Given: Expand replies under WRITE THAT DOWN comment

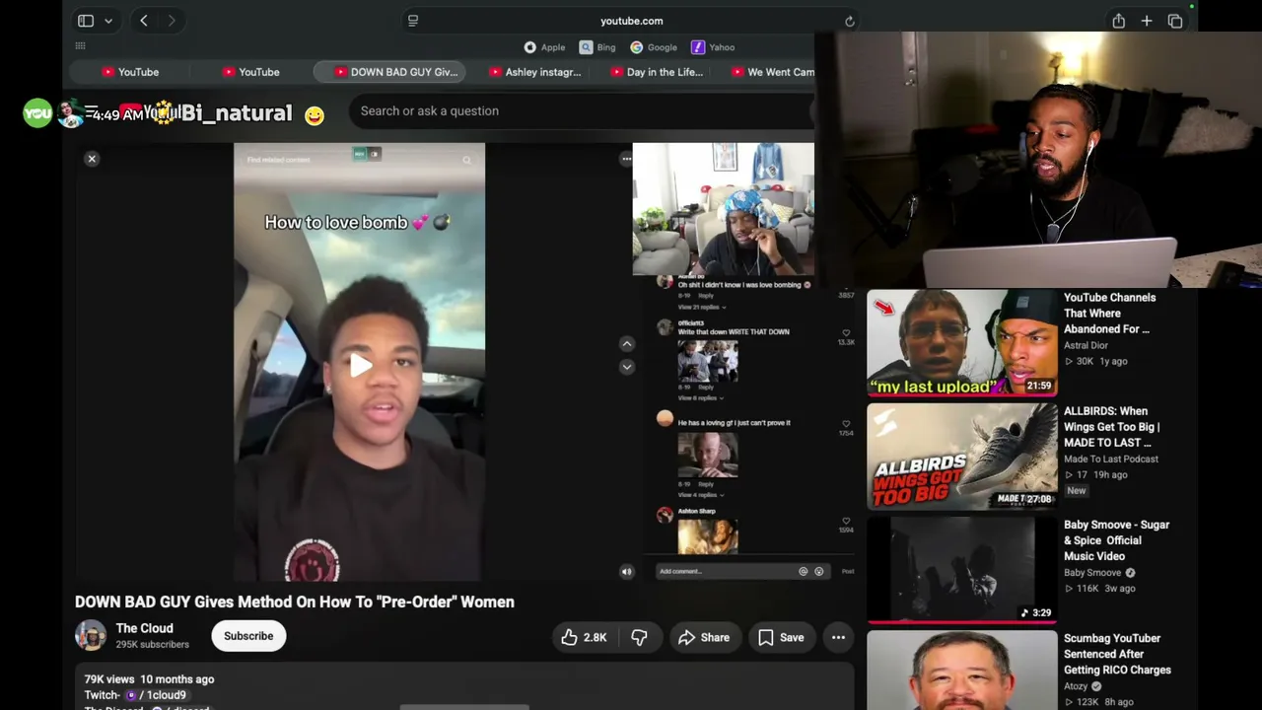Looking at the screenshot, I should point(699,398).
